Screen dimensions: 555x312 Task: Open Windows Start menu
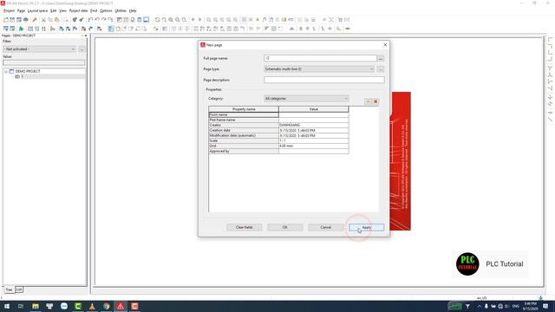pyautogui.click(x=7, y=306)
